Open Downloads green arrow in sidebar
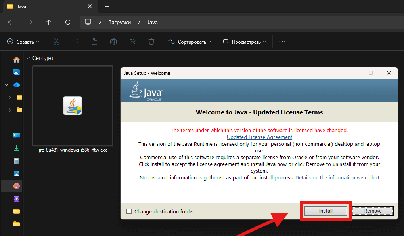The height and width of the screenshot is (236, 404). click(x=17, y=148)
